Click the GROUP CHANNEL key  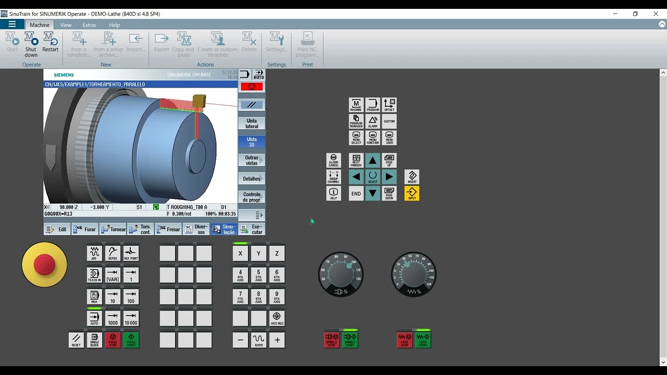[333, 177]
